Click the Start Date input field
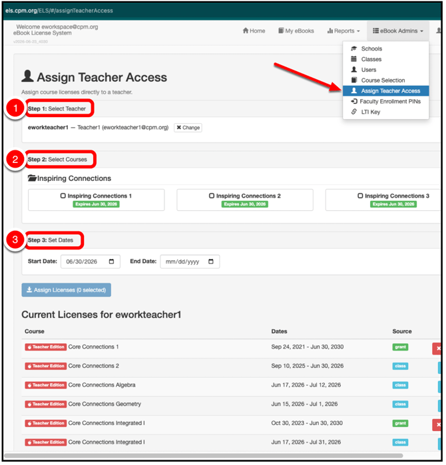Viewport: 446px width, 465px height. pos(91,263)
